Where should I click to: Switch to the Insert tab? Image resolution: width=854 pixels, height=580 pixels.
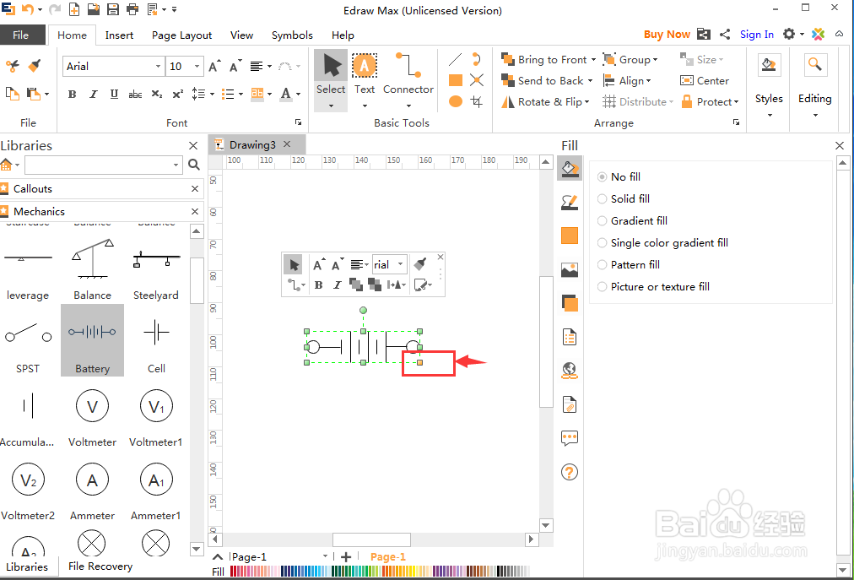pos(119,35)
